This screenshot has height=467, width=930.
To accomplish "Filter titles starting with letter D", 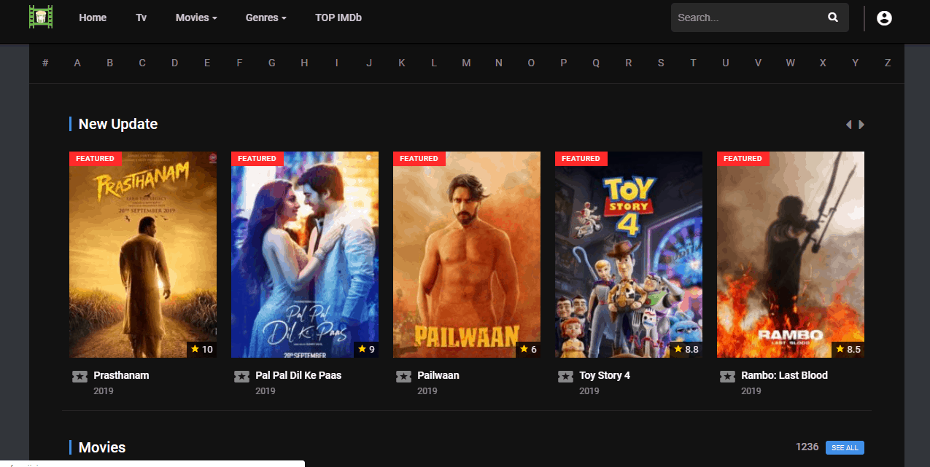I will coord(175,63).
